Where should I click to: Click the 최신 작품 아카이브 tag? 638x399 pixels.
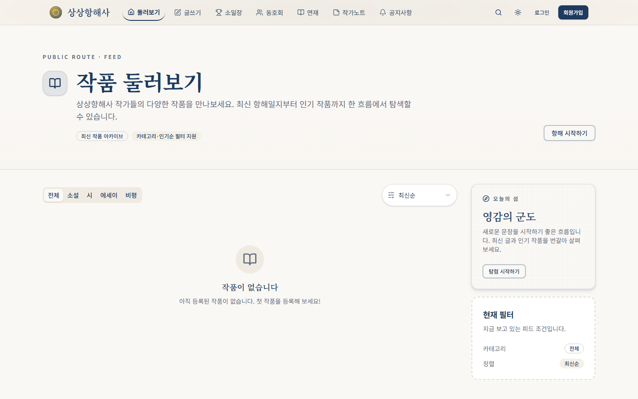102,136
